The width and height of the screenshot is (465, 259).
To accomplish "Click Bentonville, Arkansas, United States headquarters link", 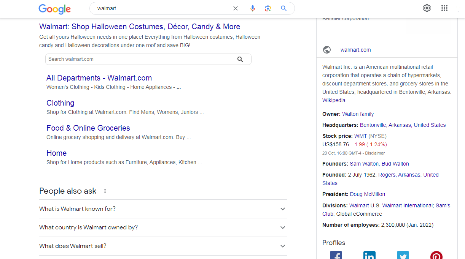I will tap(403, 125).
